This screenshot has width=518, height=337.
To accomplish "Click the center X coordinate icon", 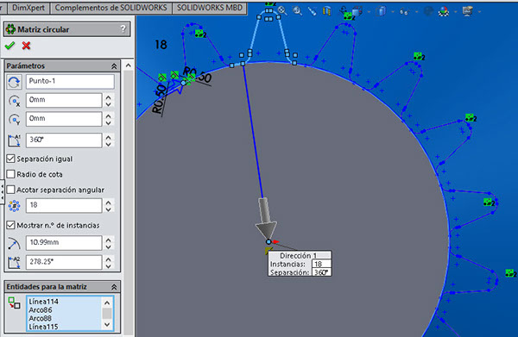I will point(14,101).
